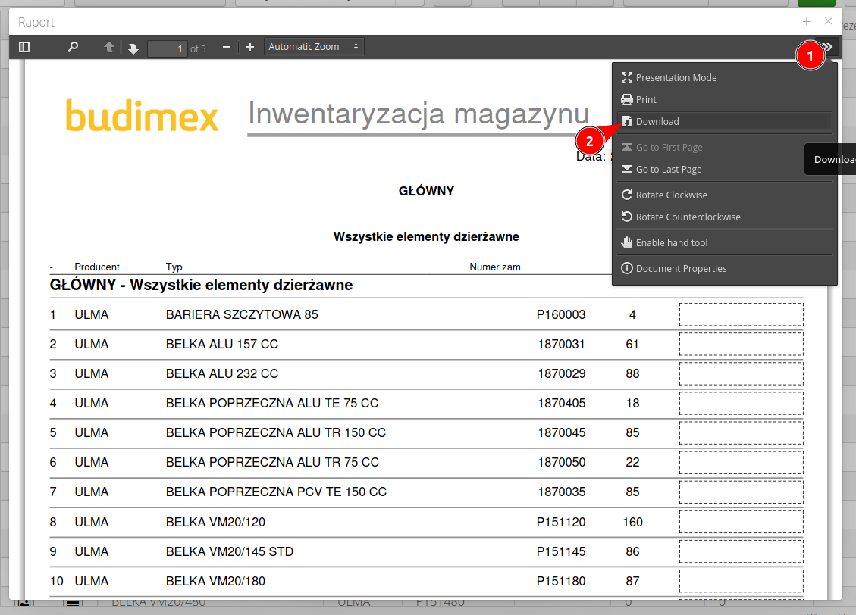This screenshot has height=615, width=856.
Task: Open the Find in document search icon
Action: tap(73, 46)
